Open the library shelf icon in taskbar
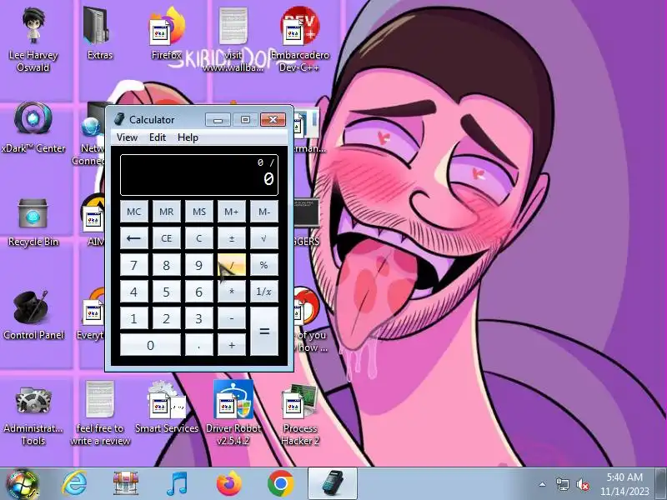Viewport: 667px width, 500px height. point(126,484)
